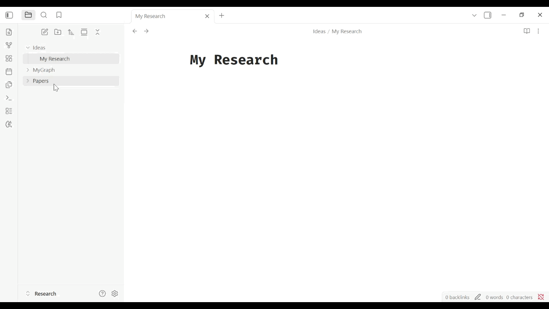Open a new tab
The width and height of the screenshot is (549, 309).
tap(222, 16)
